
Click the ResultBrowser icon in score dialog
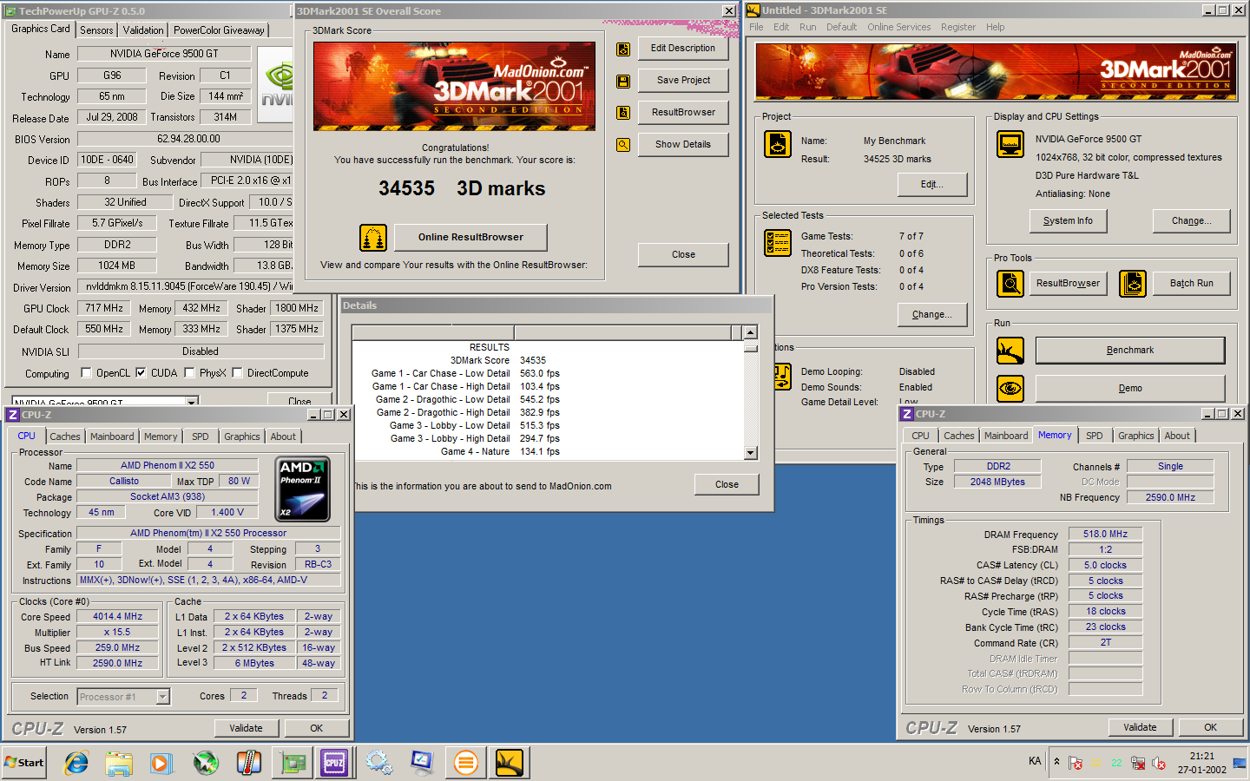(623, 113)
